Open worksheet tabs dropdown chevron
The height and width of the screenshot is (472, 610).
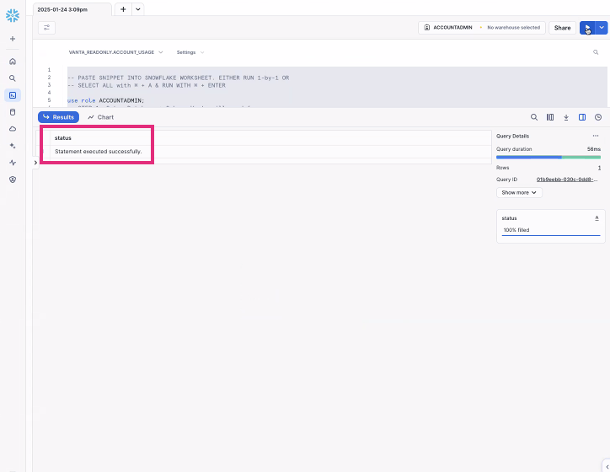coord(137,9)
